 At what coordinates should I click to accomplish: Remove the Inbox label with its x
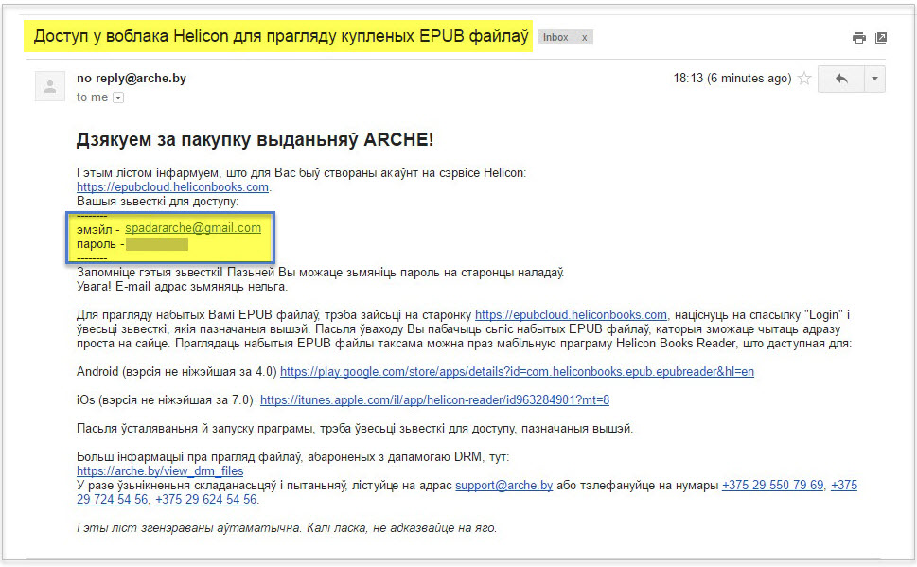[584, 38]
